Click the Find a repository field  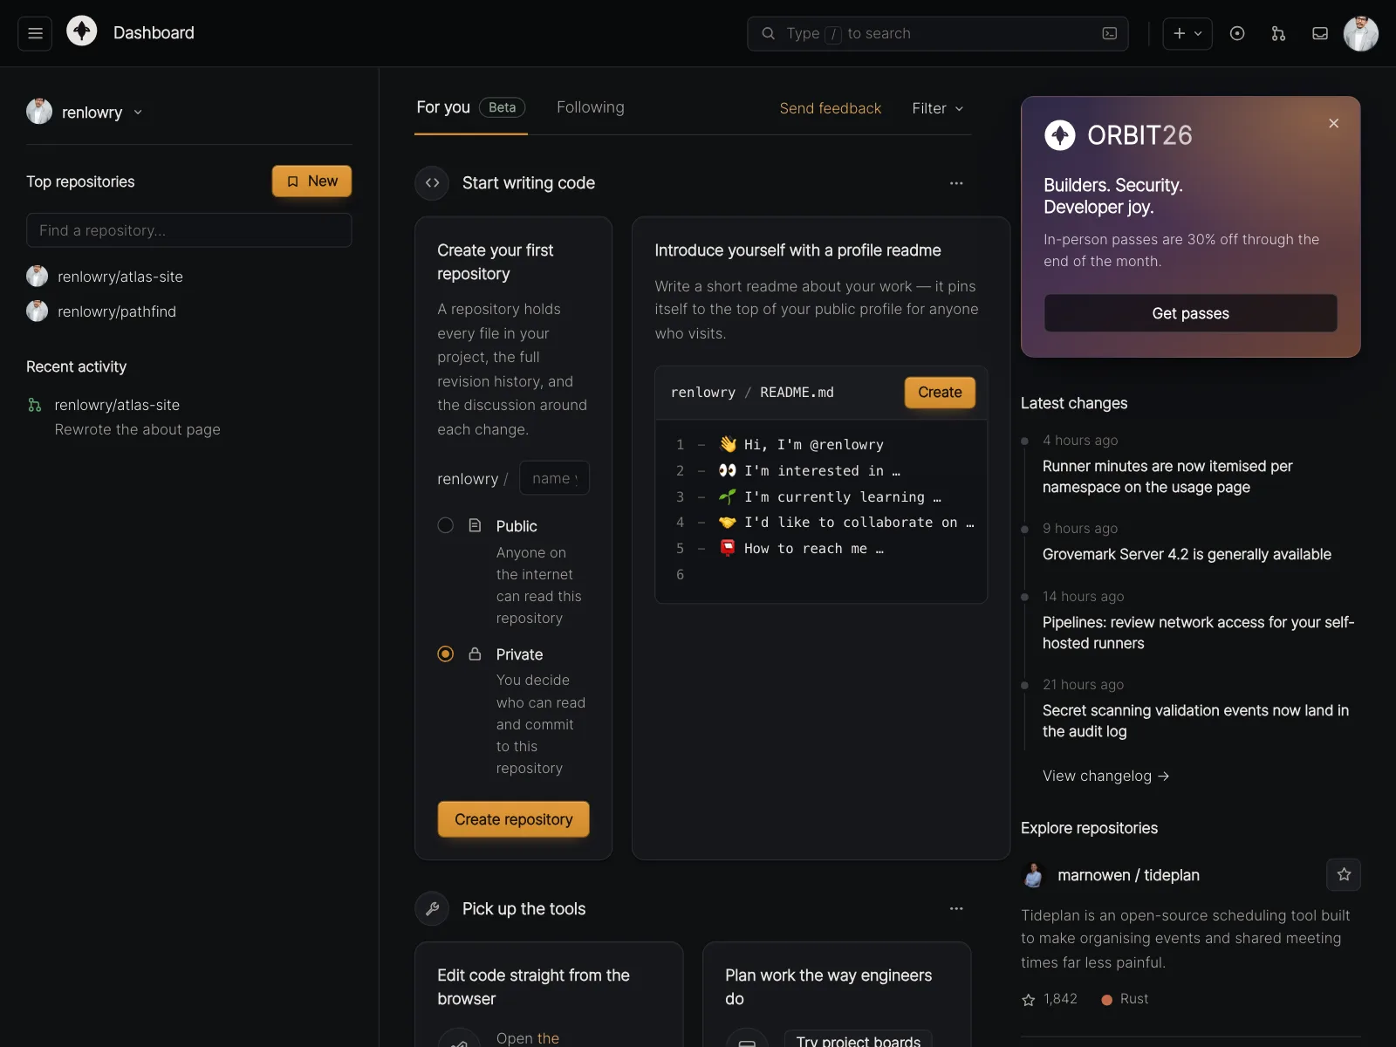coord(189,230)
